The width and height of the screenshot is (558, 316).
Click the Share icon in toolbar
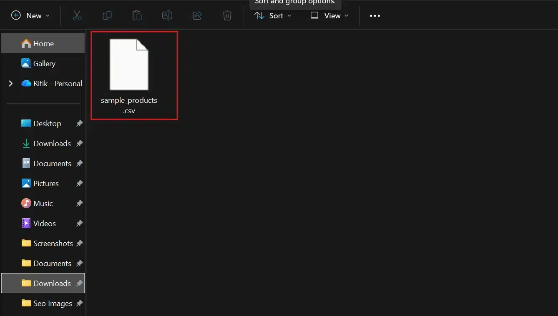point(197,16)
